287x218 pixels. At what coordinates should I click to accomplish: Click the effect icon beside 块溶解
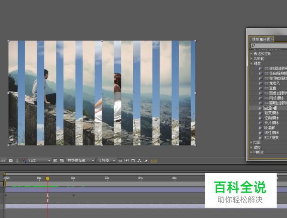[x=260, y=128]
